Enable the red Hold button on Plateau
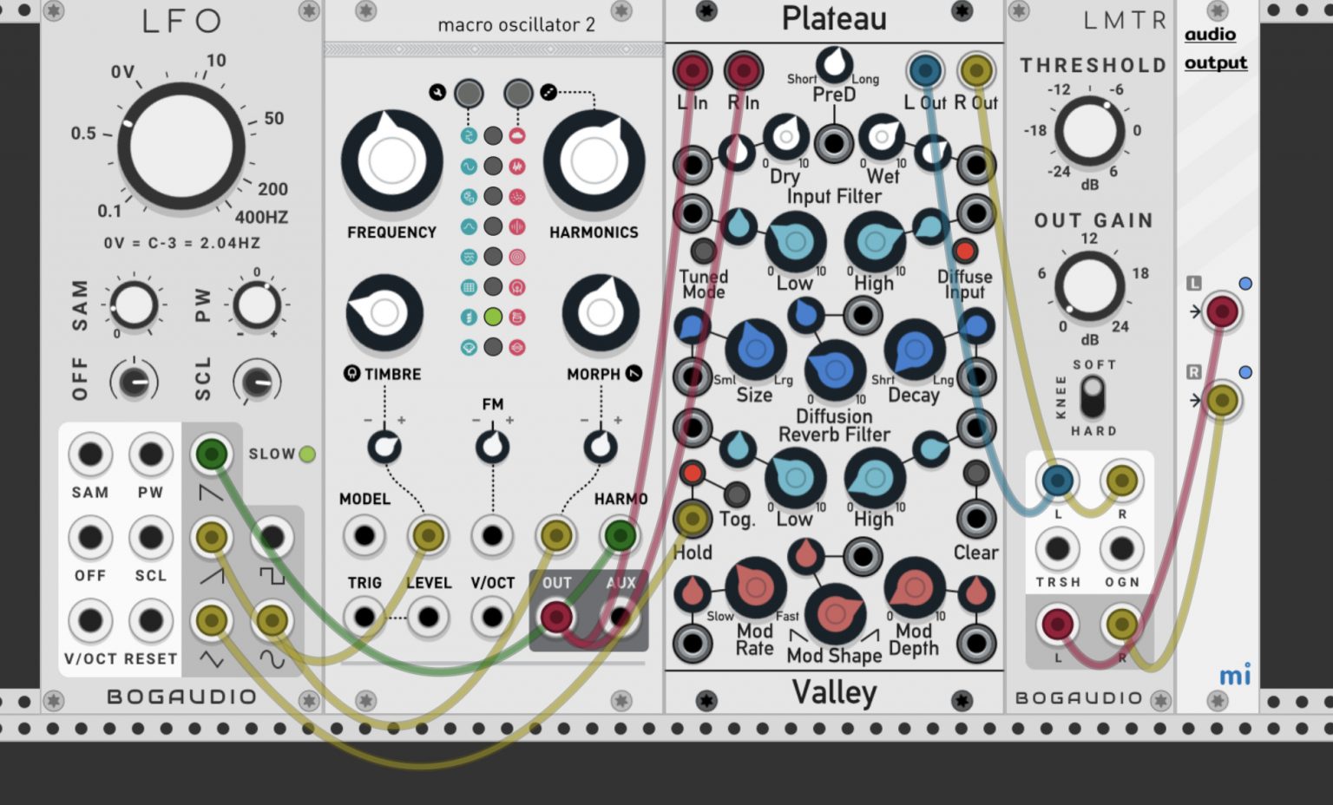The height and width of the screenshot is (805, 1333). tap(692, 474)
